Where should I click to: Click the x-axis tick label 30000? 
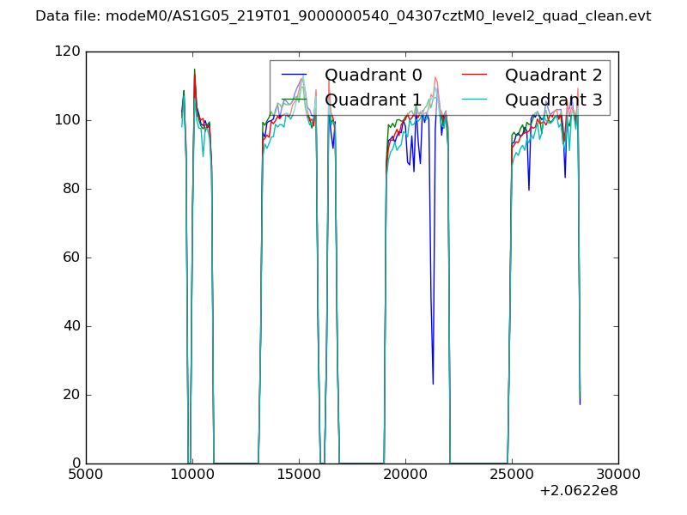click(617, 476)
